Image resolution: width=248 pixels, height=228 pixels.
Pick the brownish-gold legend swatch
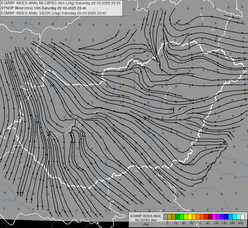coord(174,217)
